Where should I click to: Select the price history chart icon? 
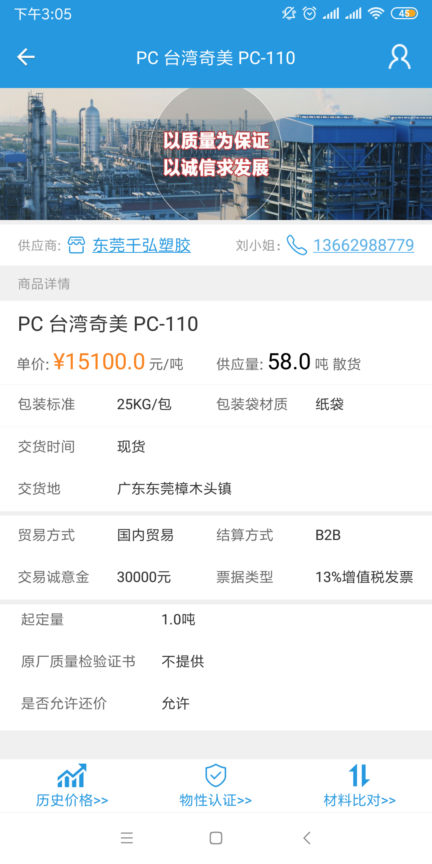(x=72, y=776)
